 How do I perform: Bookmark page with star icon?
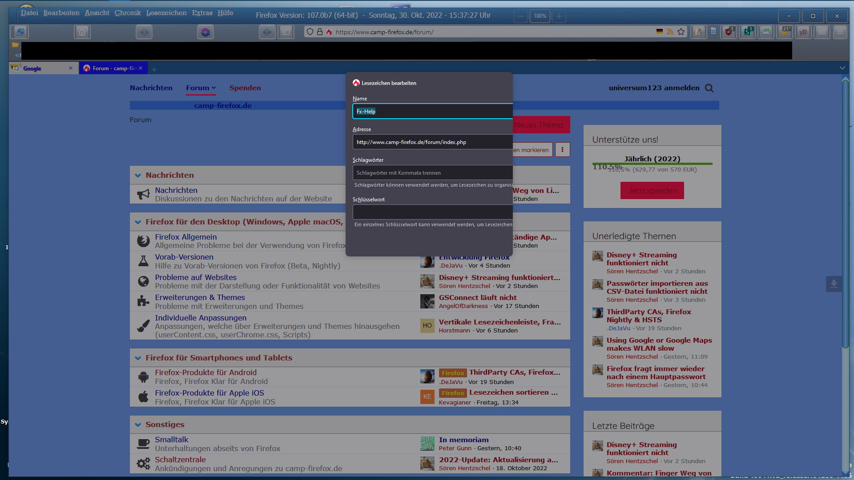click(x=681, y=32)
